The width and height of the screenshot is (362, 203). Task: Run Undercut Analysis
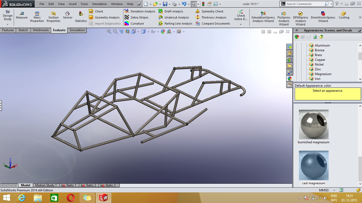(174, 17)
